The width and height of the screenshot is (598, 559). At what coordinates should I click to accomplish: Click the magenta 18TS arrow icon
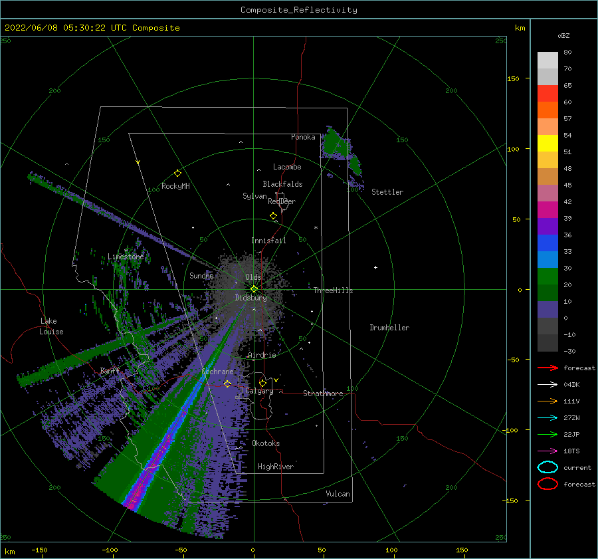(x=548, y=451)
